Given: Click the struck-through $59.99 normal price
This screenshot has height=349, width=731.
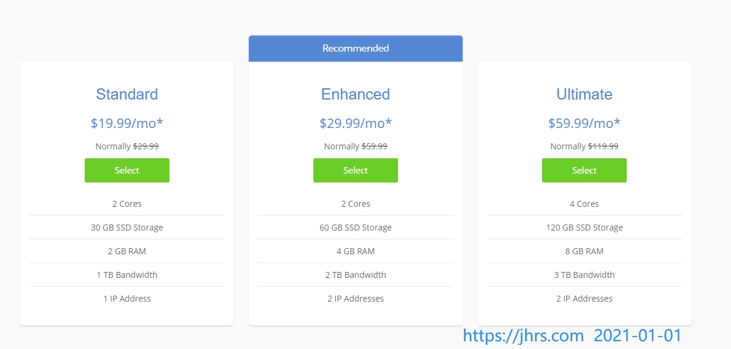Looking at the screenshot, I should point(374,146).
